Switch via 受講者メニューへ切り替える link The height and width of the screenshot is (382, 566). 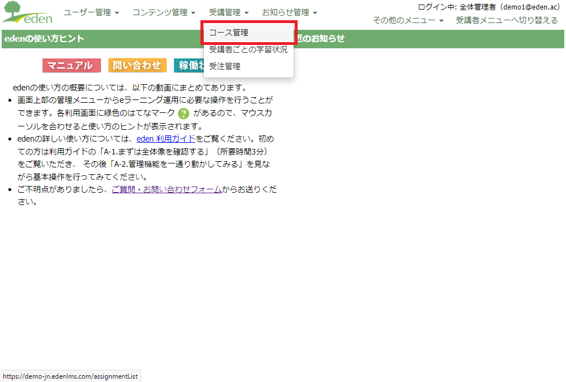[506, 20]
